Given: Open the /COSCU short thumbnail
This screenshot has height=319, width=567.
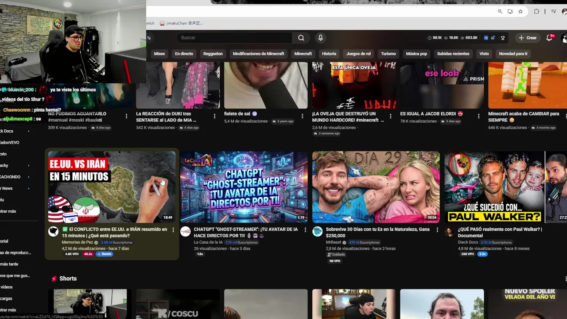Looking at the screenshot, I should (x=178, y=304).
